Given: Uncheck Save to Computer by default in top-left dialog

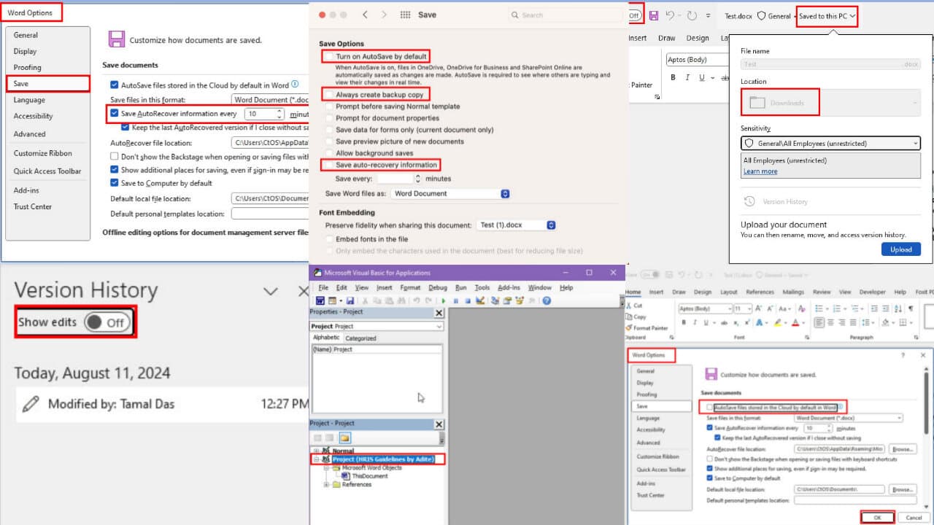Looking at the screenshot, I should [115, 183].
